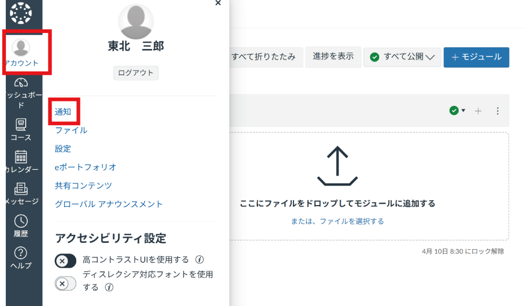Screen dimensions: 526x306
Task: Open the Calendar icon in sidebar
Action: (21, 157)
